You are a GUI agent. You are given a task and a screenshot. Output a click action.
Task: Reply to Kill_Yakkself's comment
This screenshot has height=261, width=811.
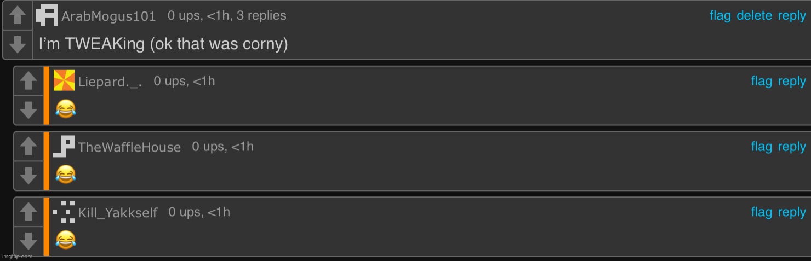[792, 212]
